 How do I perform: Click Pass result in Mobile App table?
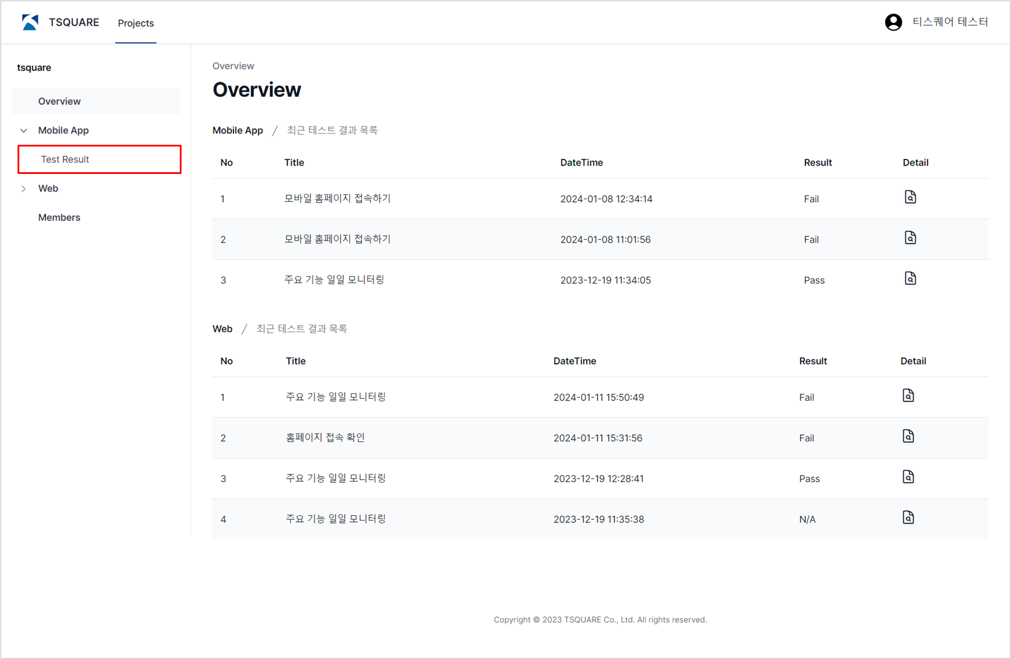(814, 280)
